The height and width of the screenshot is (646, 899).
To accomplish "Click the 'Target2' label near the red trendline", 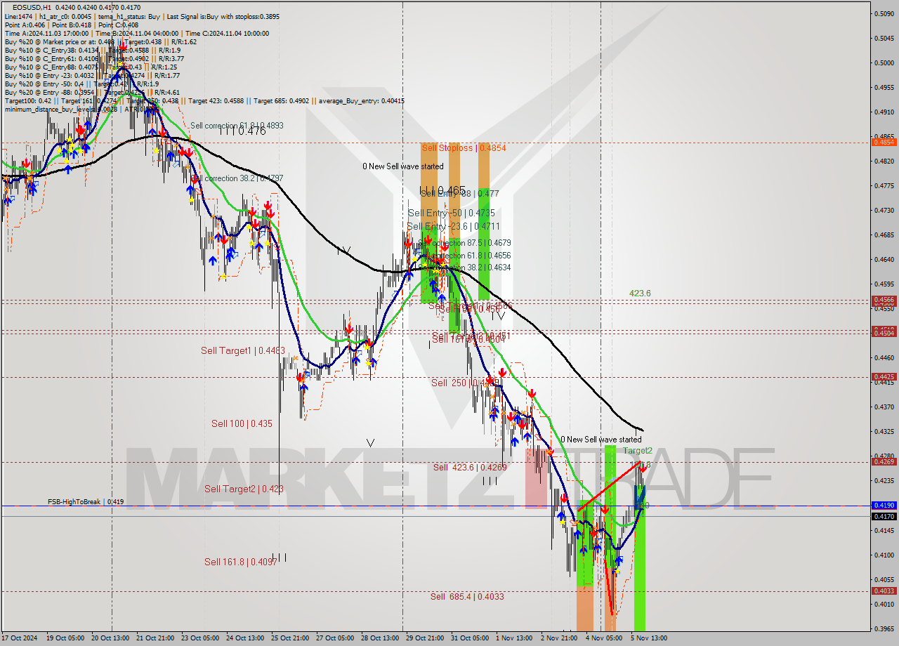I will click(x=638, y=451).
